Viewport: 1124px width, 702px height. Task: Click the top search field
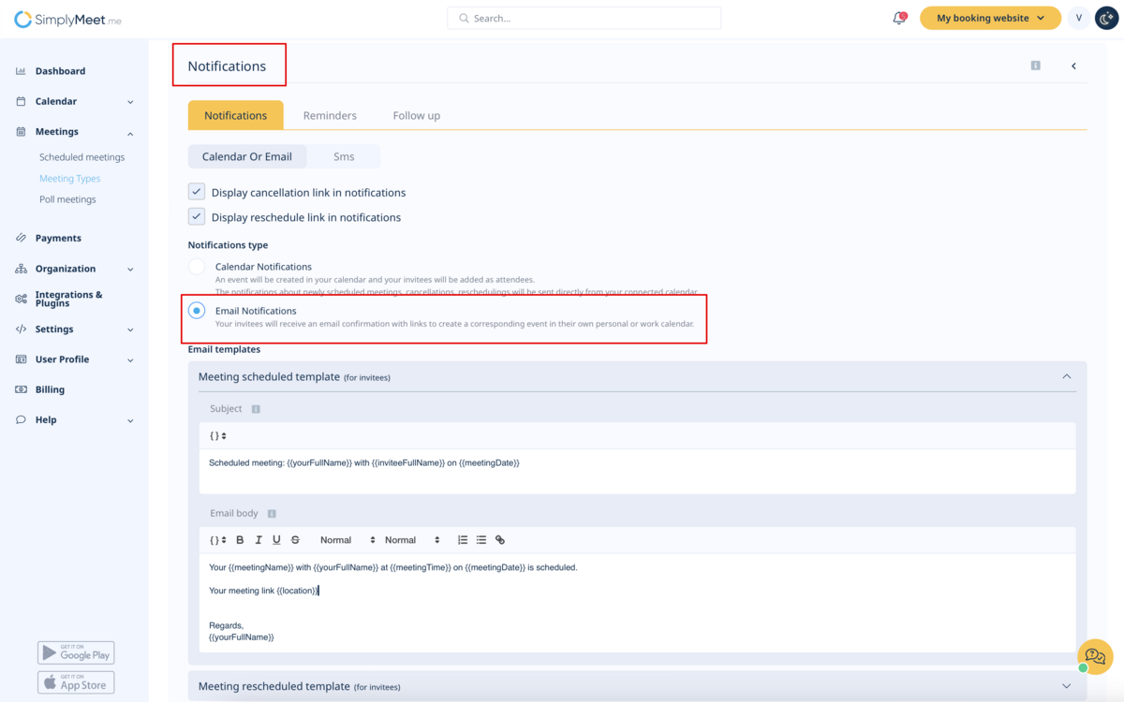[584, 18]
